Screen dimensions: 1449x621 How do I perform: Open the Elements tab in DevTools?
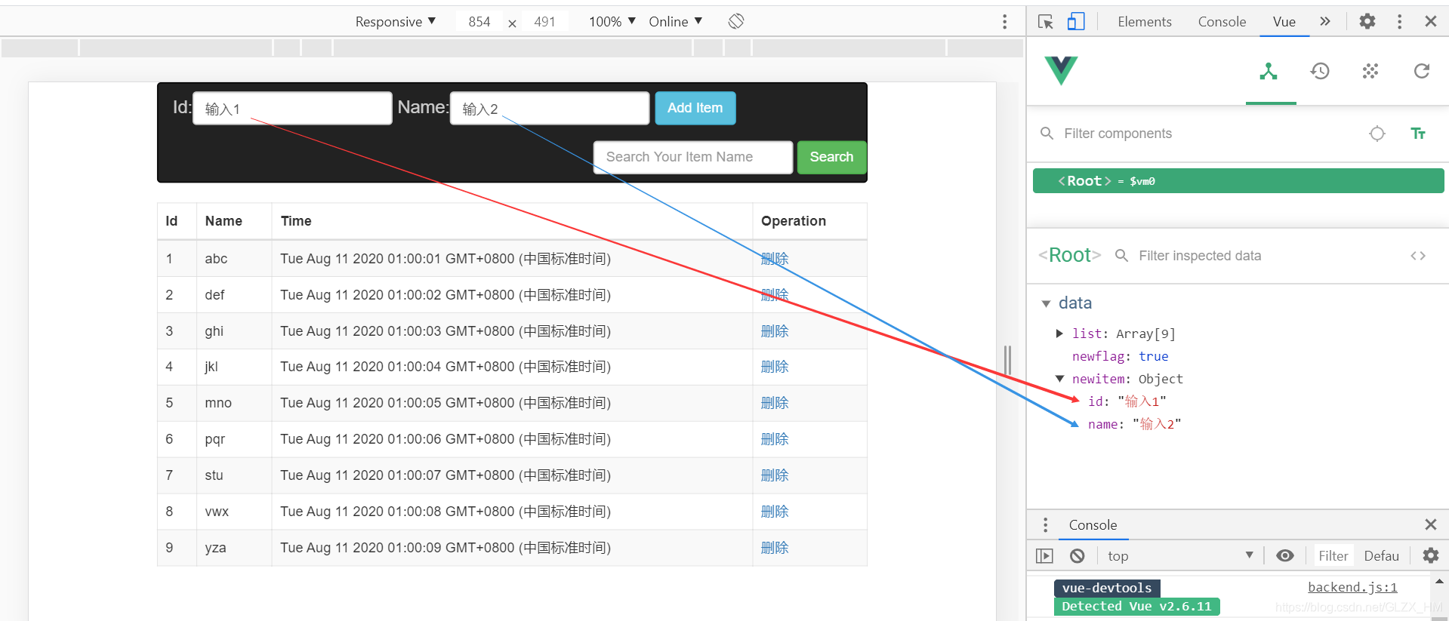(x=1145, y=22)
